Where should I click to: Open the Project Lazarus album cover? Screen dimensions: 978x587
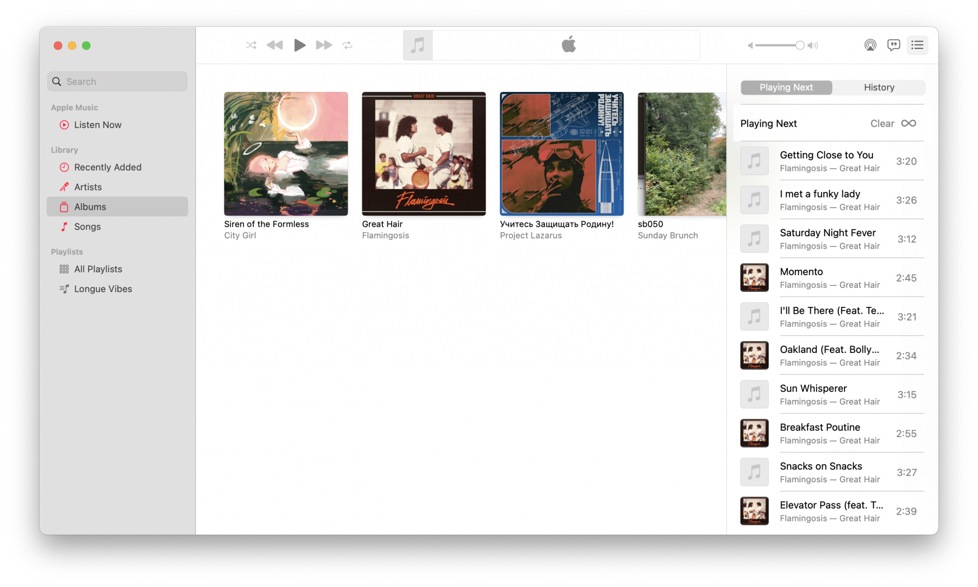[562, 153]
